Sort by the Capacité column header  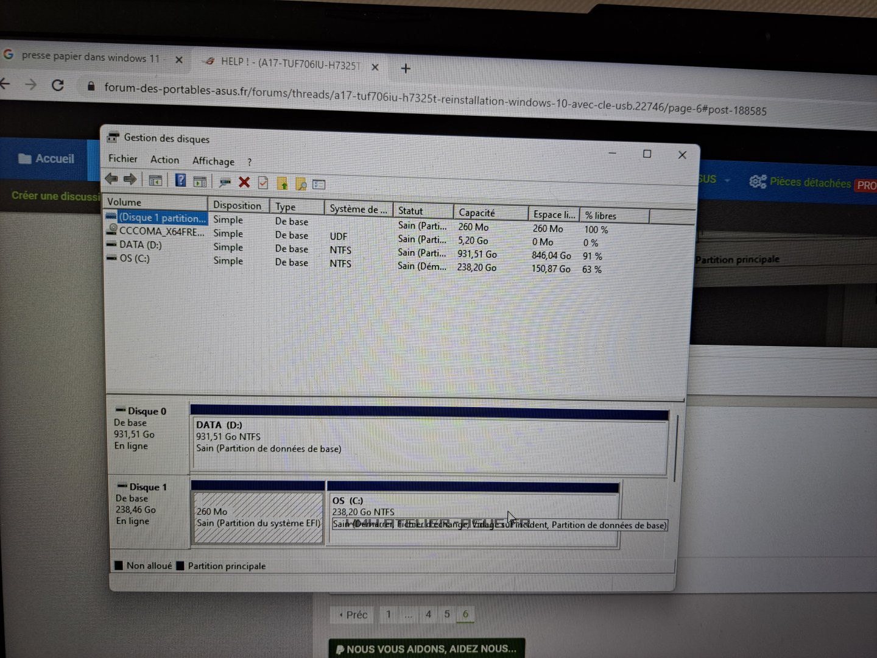(477, 213)
